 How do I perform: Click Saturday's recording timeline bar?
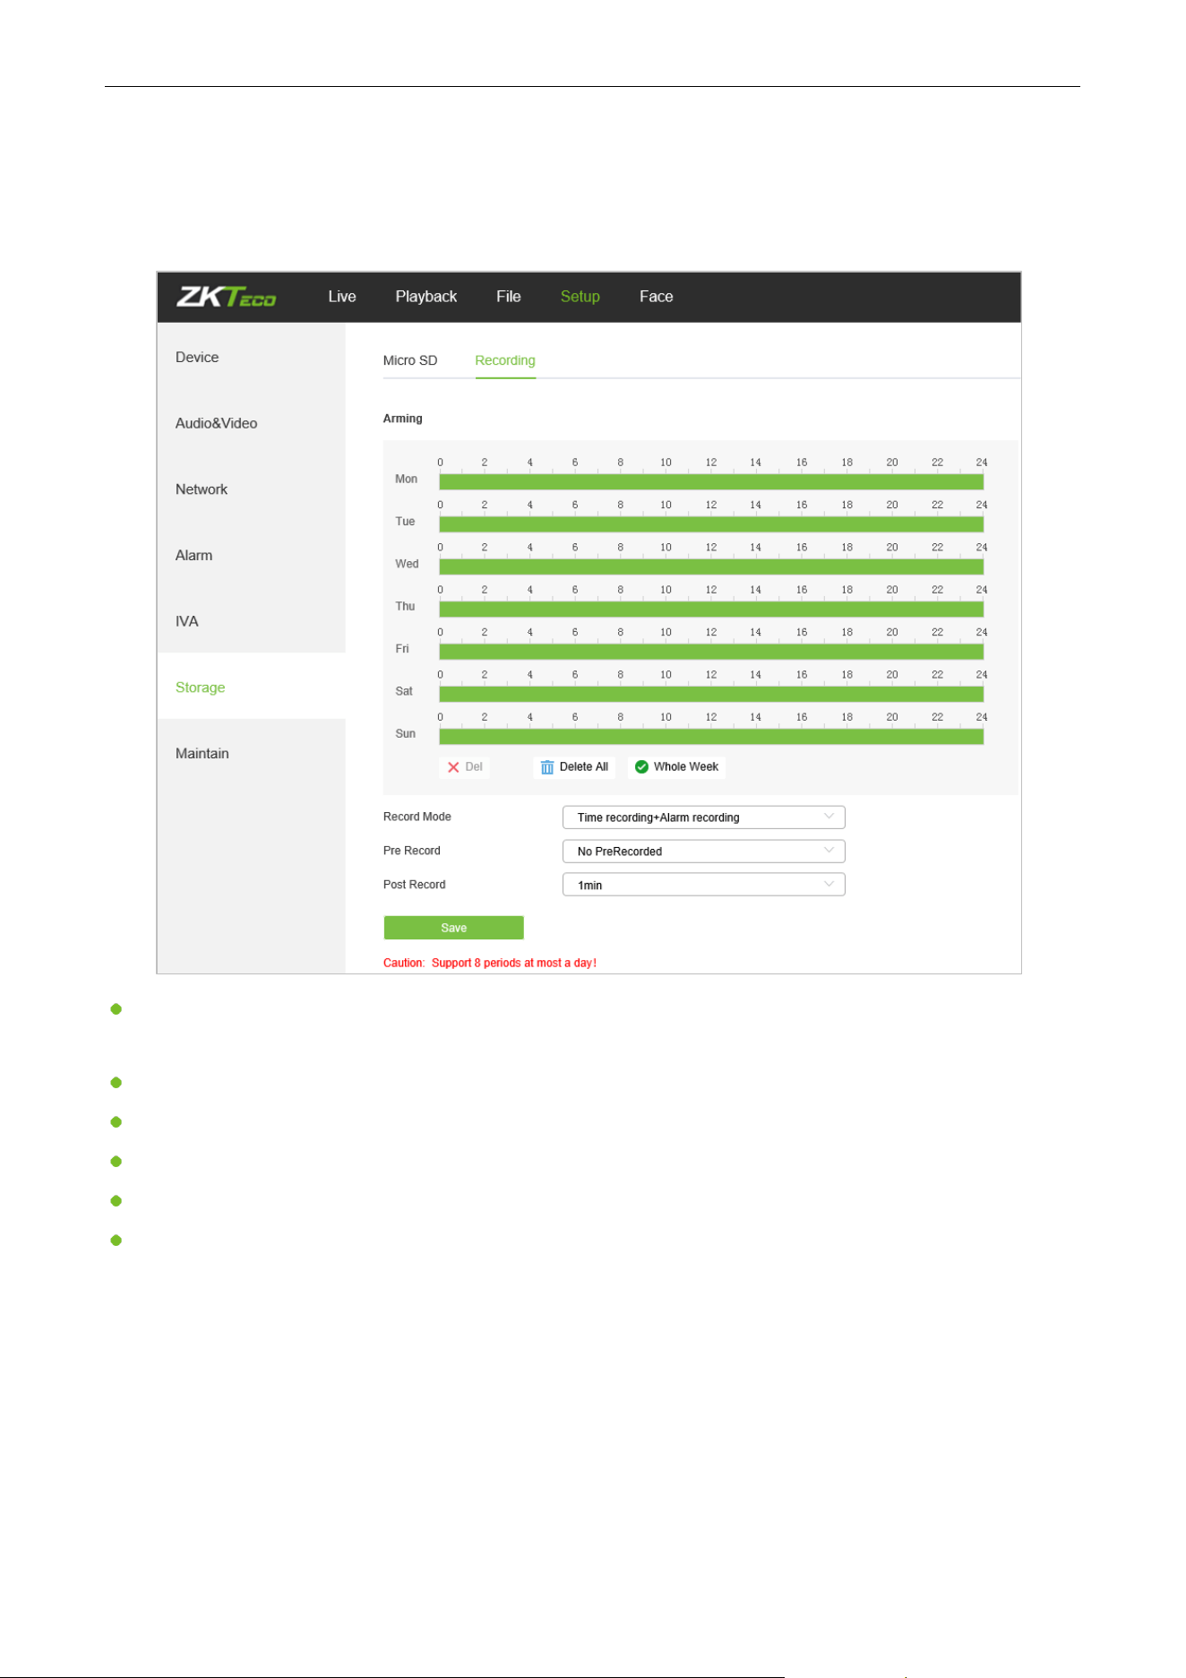click(x=711, y=694)
